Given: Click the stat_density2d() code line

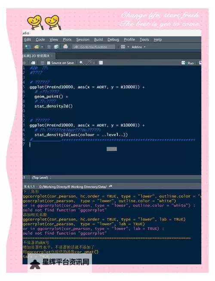Looking at the screenshot, I should click(x=53, y=106).
